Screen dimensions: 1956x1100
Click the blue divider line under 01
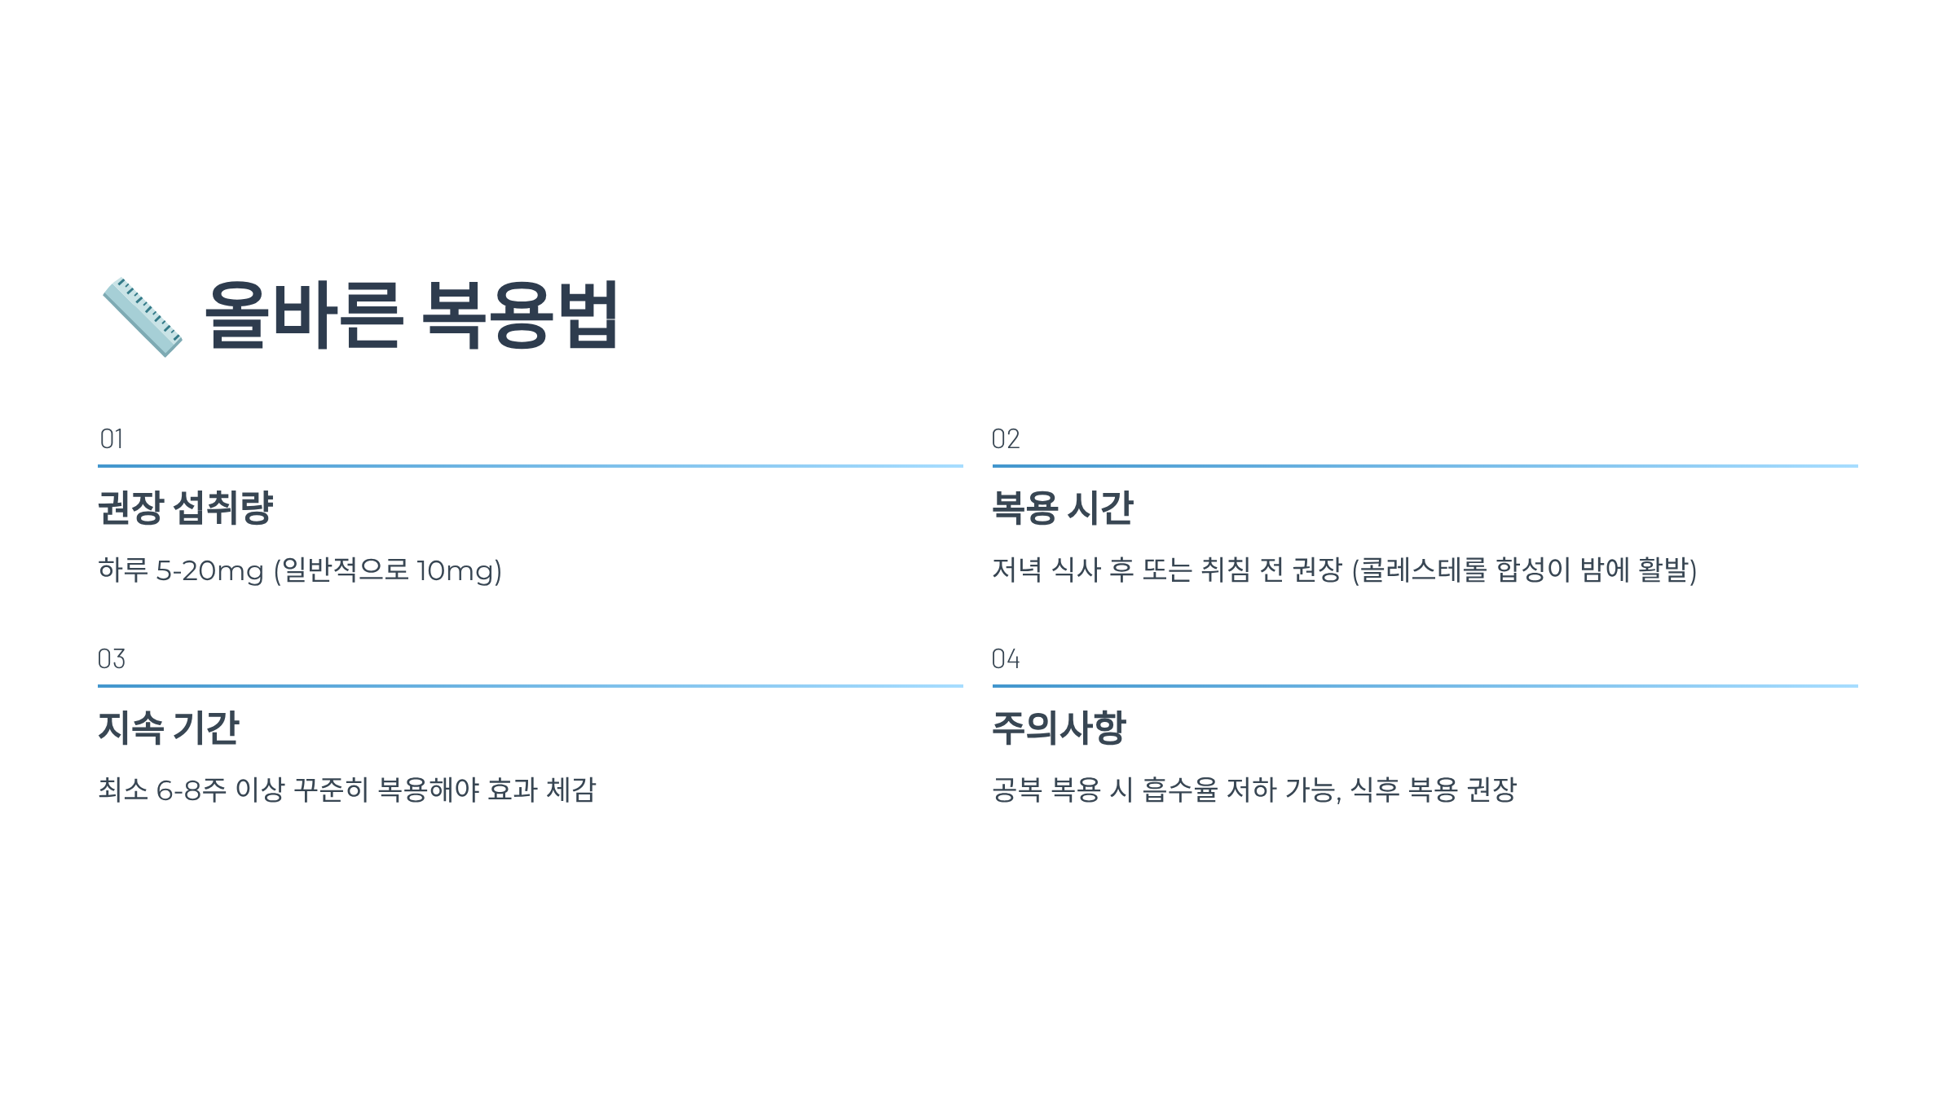coord(531,466)
